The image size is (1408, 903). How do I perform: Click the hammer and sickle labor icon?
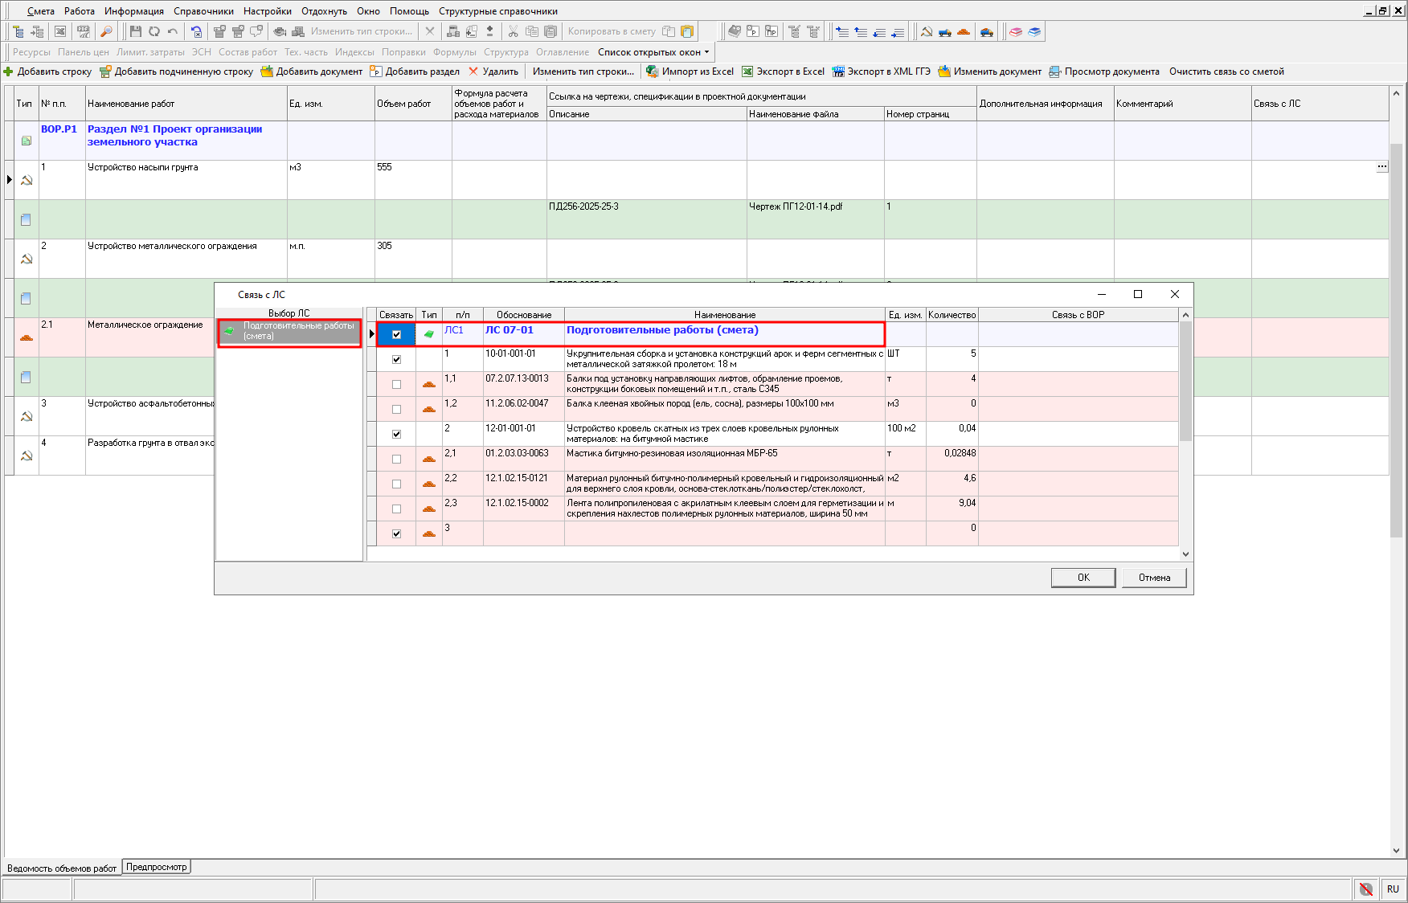click(x=927, y=31)
